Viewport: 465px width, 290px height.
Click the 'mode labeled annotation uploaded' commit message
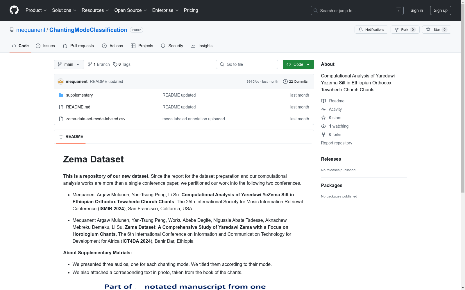[194, 119]
